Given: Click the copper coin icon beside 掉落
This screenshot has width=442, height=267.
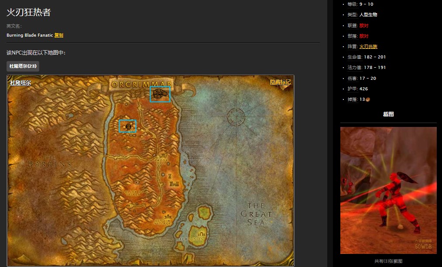Looking at the screenshot, I should pos(368,99).
